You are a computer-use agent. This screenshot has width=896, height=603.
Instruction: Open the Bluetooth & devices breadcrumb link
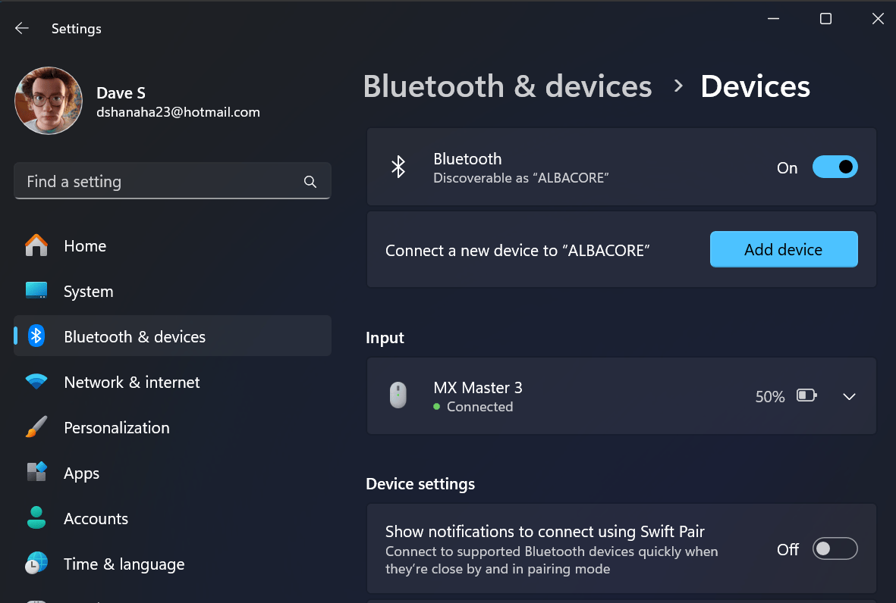pos(508,86)
